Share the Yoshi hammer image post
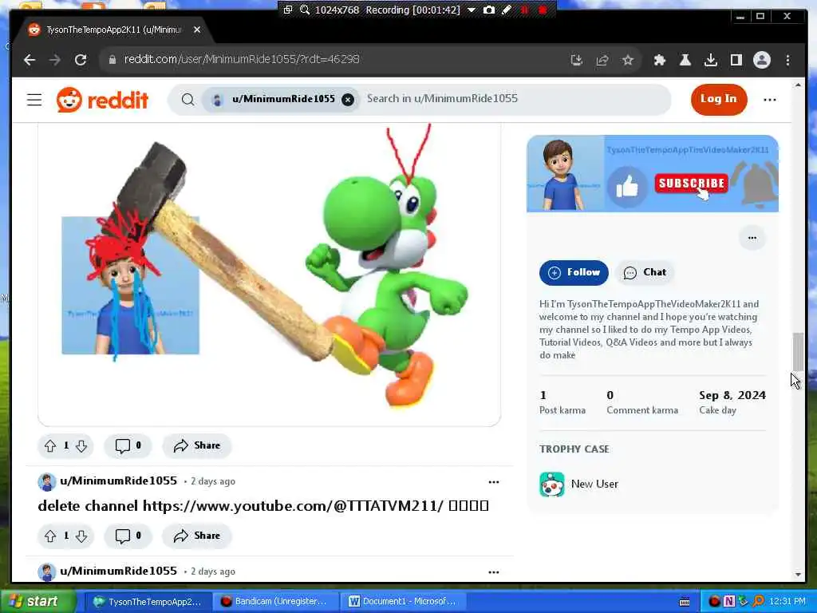The width and height of the screenshot is (817, 613). (x=197, y=446)
